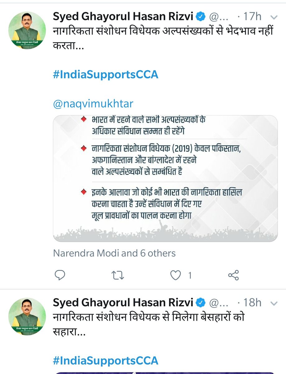Image resolution: width=286 pixels, height=374 pixels.
Task: Open #IndiaSupportsCCA hashtag in first tweet
Action: [x=106, y=75]
